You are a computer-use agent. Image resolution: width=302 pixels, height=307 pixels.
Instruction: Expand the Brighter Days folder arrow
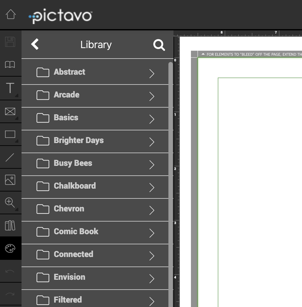point(152,142)
